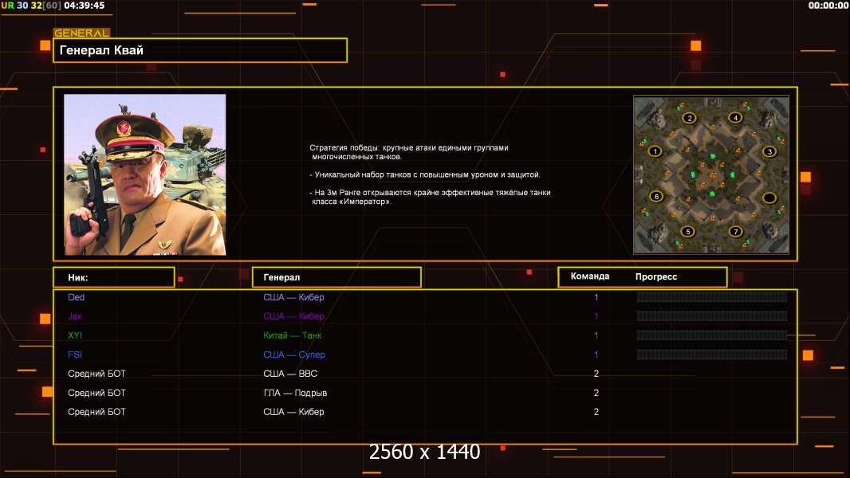Click the ГЛА — Подрыв bot general entry
The height and width of the screenshot is (478, 850).
(x=295, y=393)
